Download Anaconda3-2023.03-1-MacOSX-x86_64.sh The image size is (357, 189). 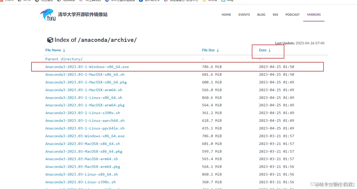[x=85, y=74]
